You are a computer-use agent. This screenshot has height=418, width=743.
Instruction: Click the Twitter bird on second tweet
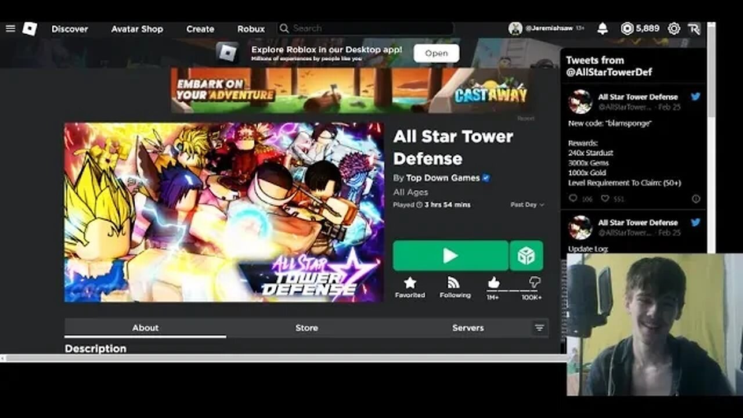pos(695,222)
